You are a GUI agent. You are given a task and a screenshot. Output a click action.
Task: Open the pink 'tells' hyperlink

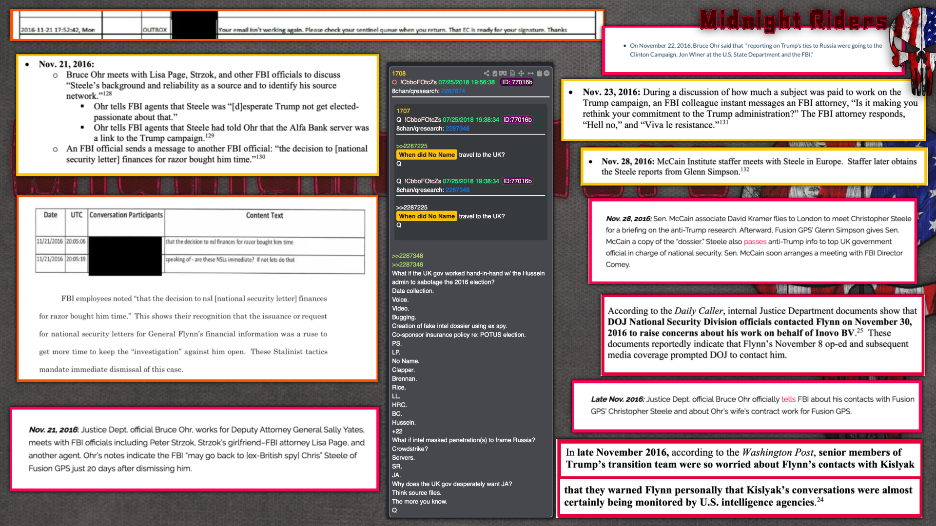point(788,399)
